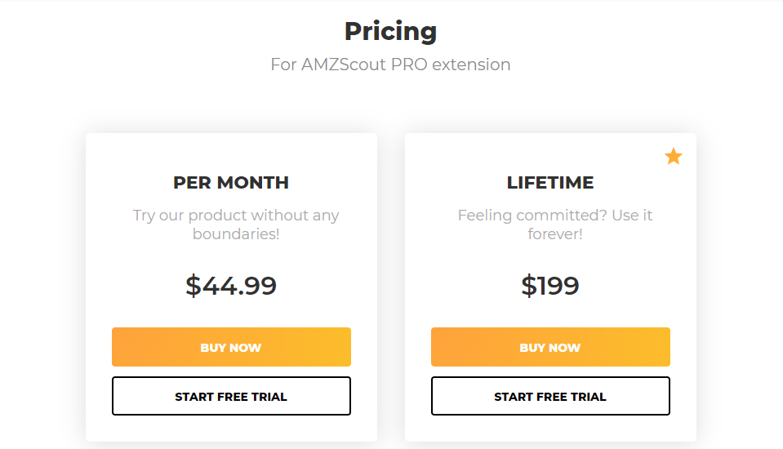
Task: Click the 'For AMZScout PRO extension' subtitle
Action: [x=390, y=64]
